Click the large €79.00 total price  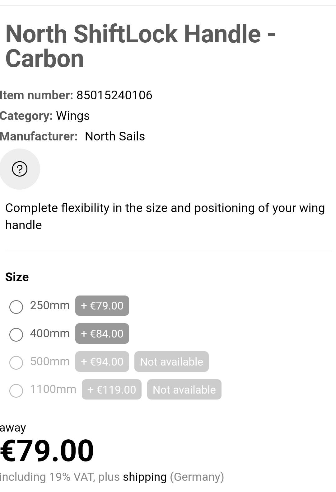click(x=47, y=451)
